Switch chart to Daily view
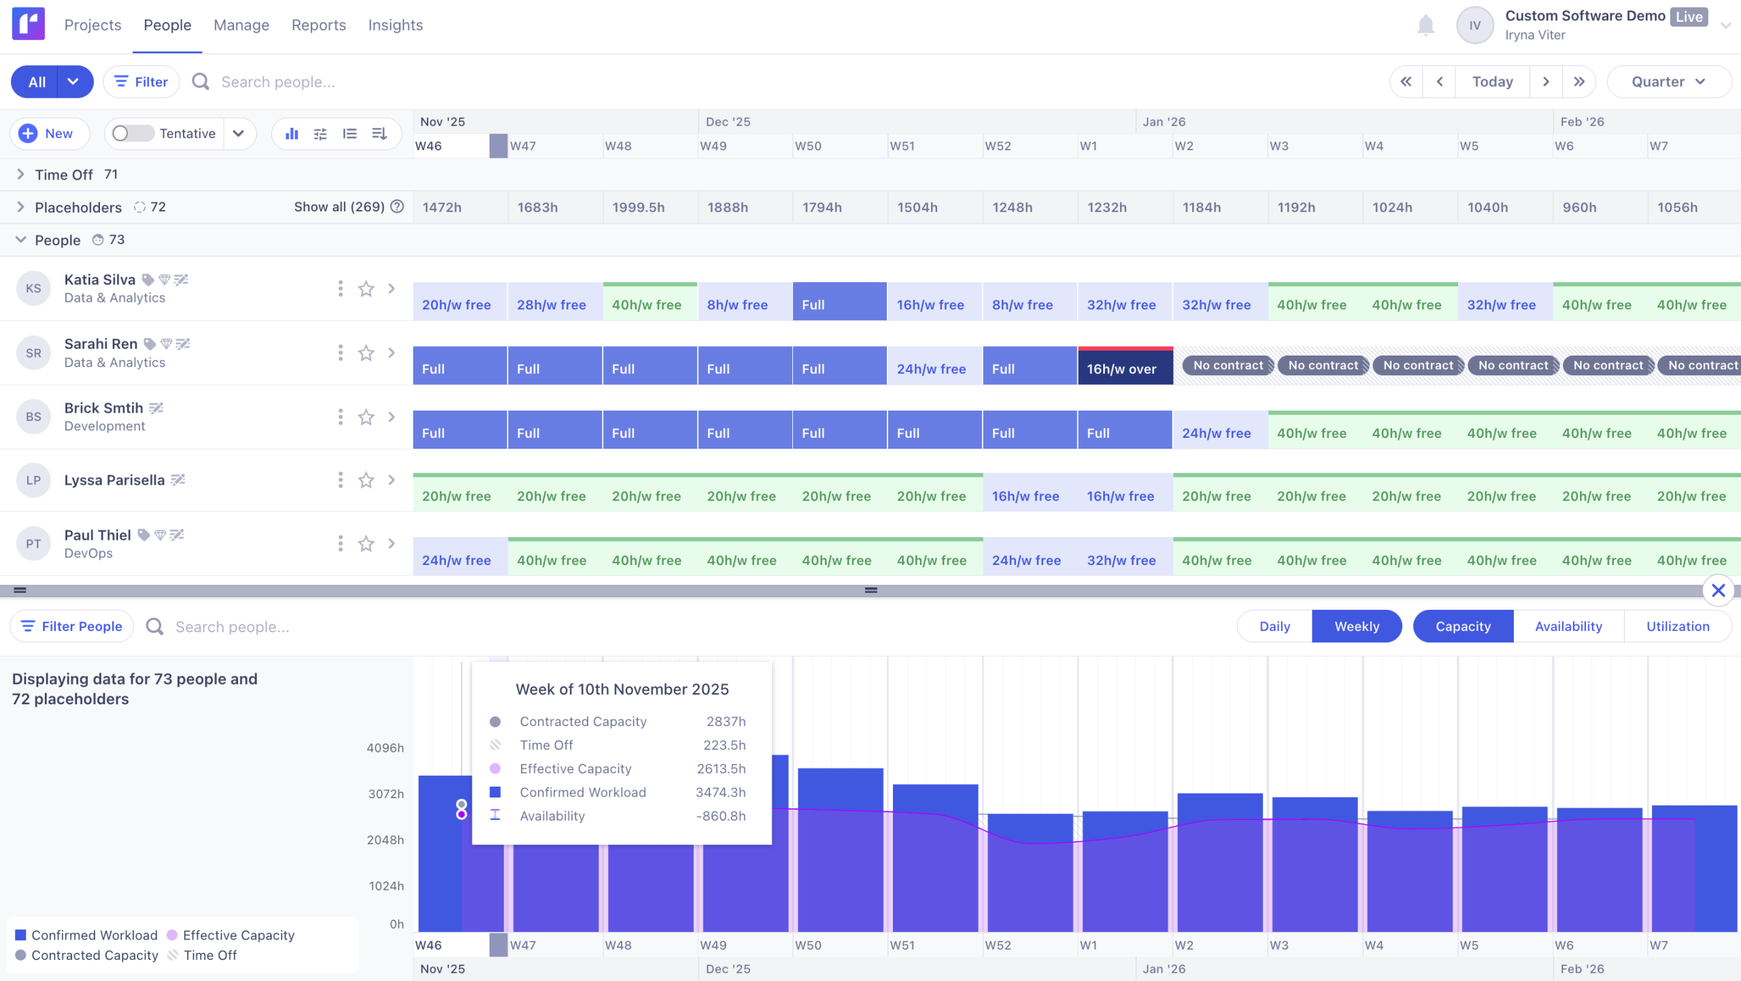The image size is (1741, 981). click(1274, 626)
